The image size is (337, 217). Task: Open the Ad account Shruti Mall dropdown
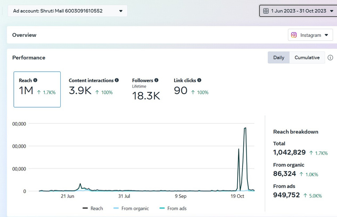67,11
